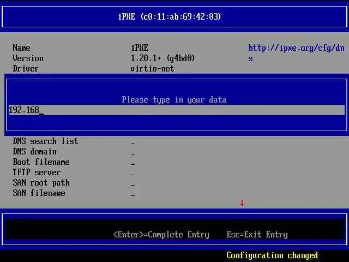Click the Name setting label

tap(22, 48)
